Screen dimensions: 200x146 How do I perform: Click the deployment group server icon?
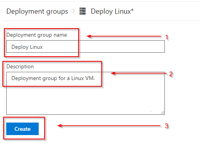point(82,11)
